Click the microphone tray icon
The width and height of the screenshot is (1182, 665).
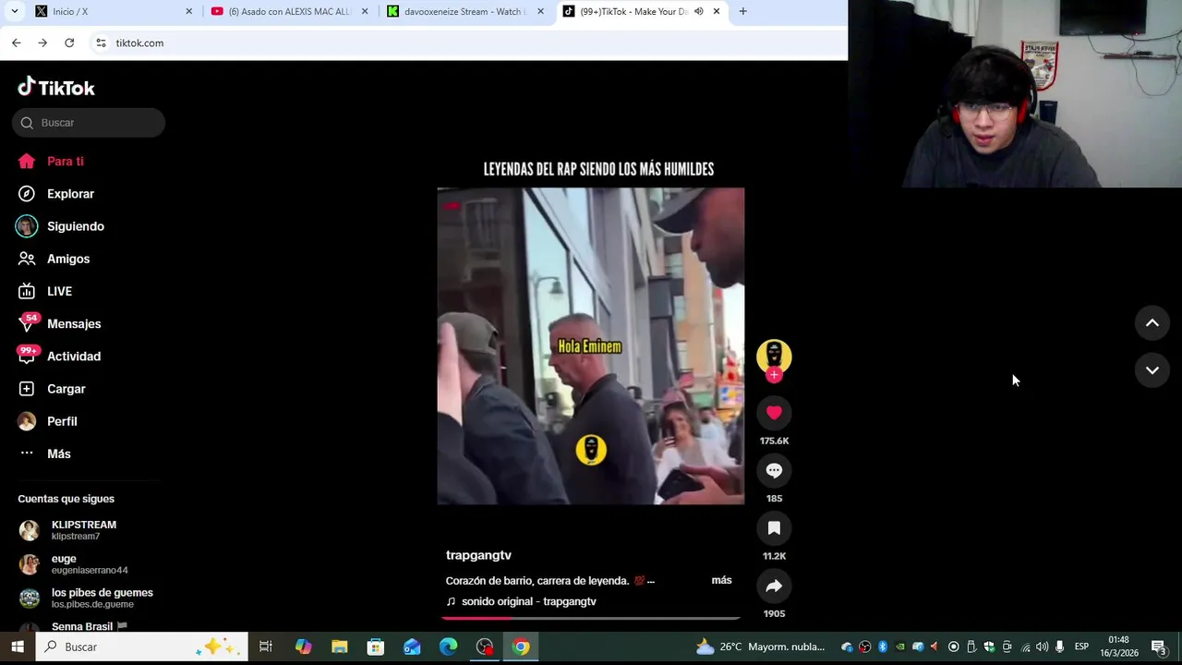coord(1060,647)
